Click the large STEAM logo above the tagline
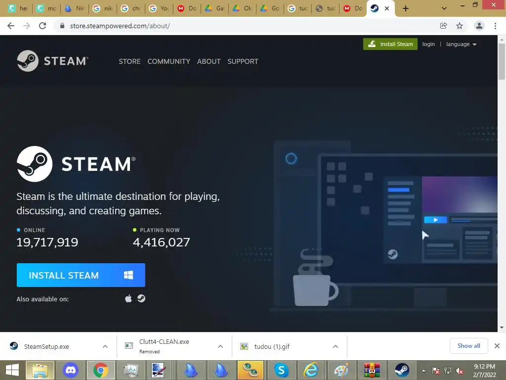The width and height of the screenshot is (506, 380). (x=76, y=164)
